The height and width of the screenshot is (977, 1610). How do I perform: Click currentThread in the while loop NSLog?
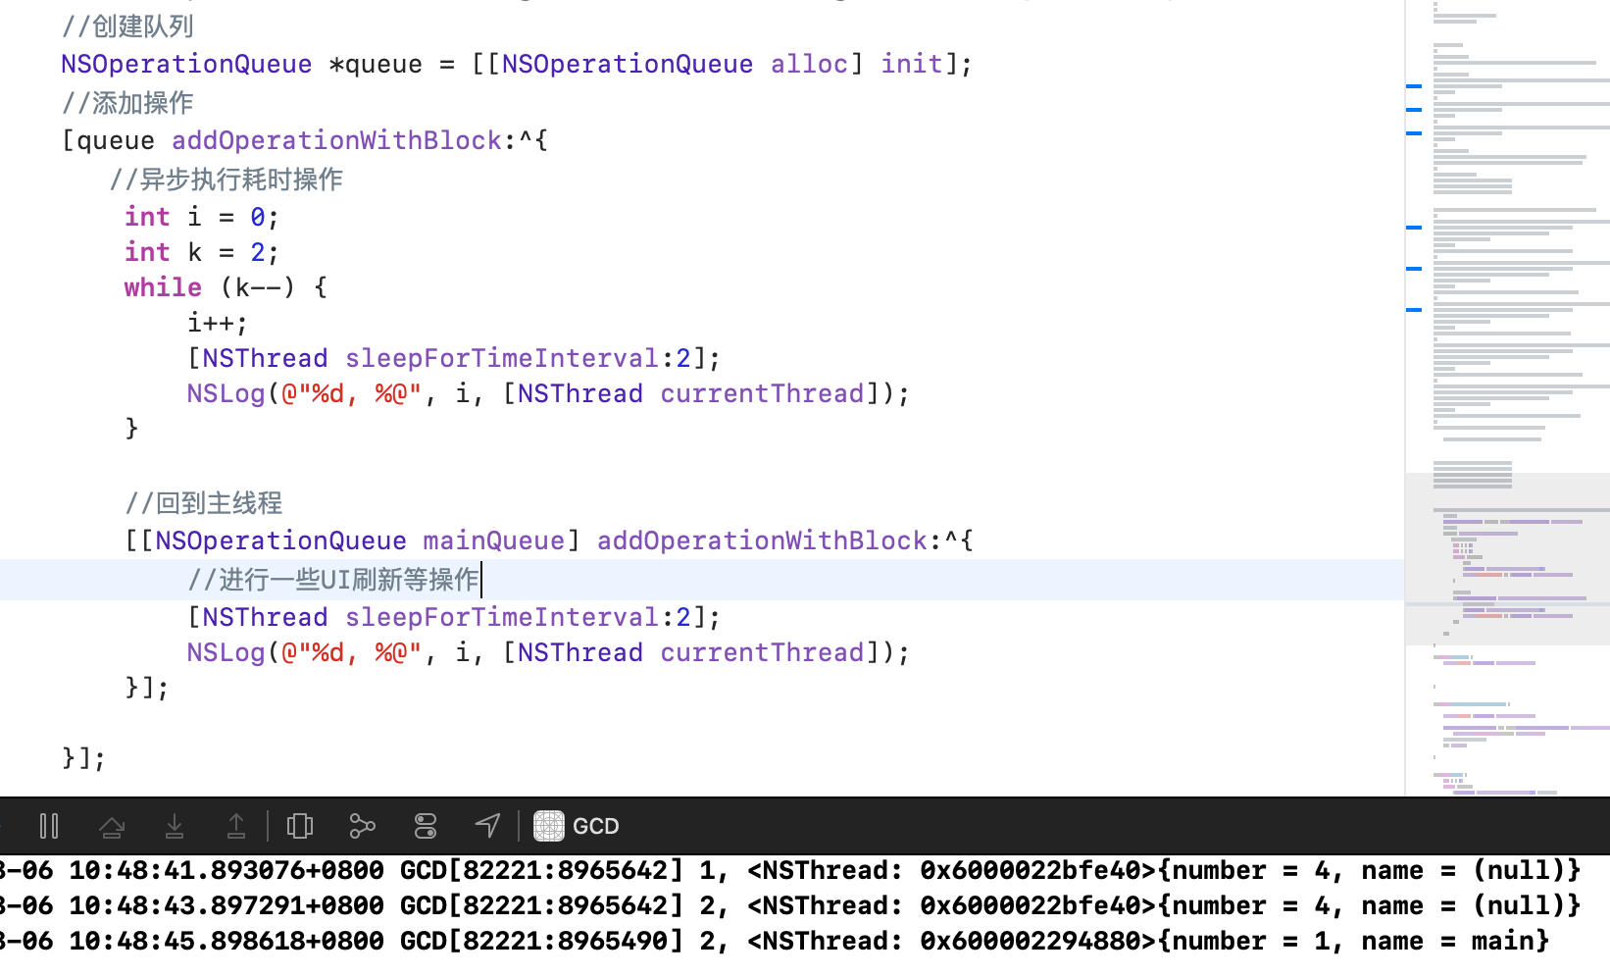tap(762, 393)
